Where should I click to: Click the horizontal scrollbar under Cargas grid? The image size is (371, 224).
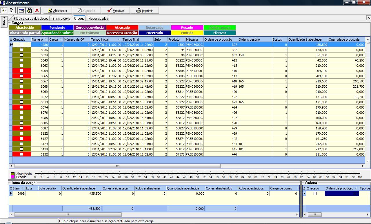[x=116, y=166]
